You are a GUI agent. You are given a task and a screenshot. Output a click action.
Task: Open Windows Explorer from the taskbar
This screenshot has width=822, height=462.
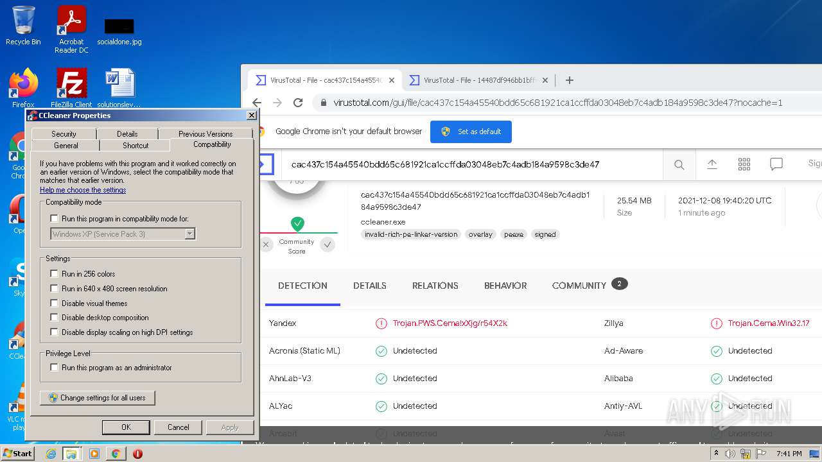[x=71, y=454]
